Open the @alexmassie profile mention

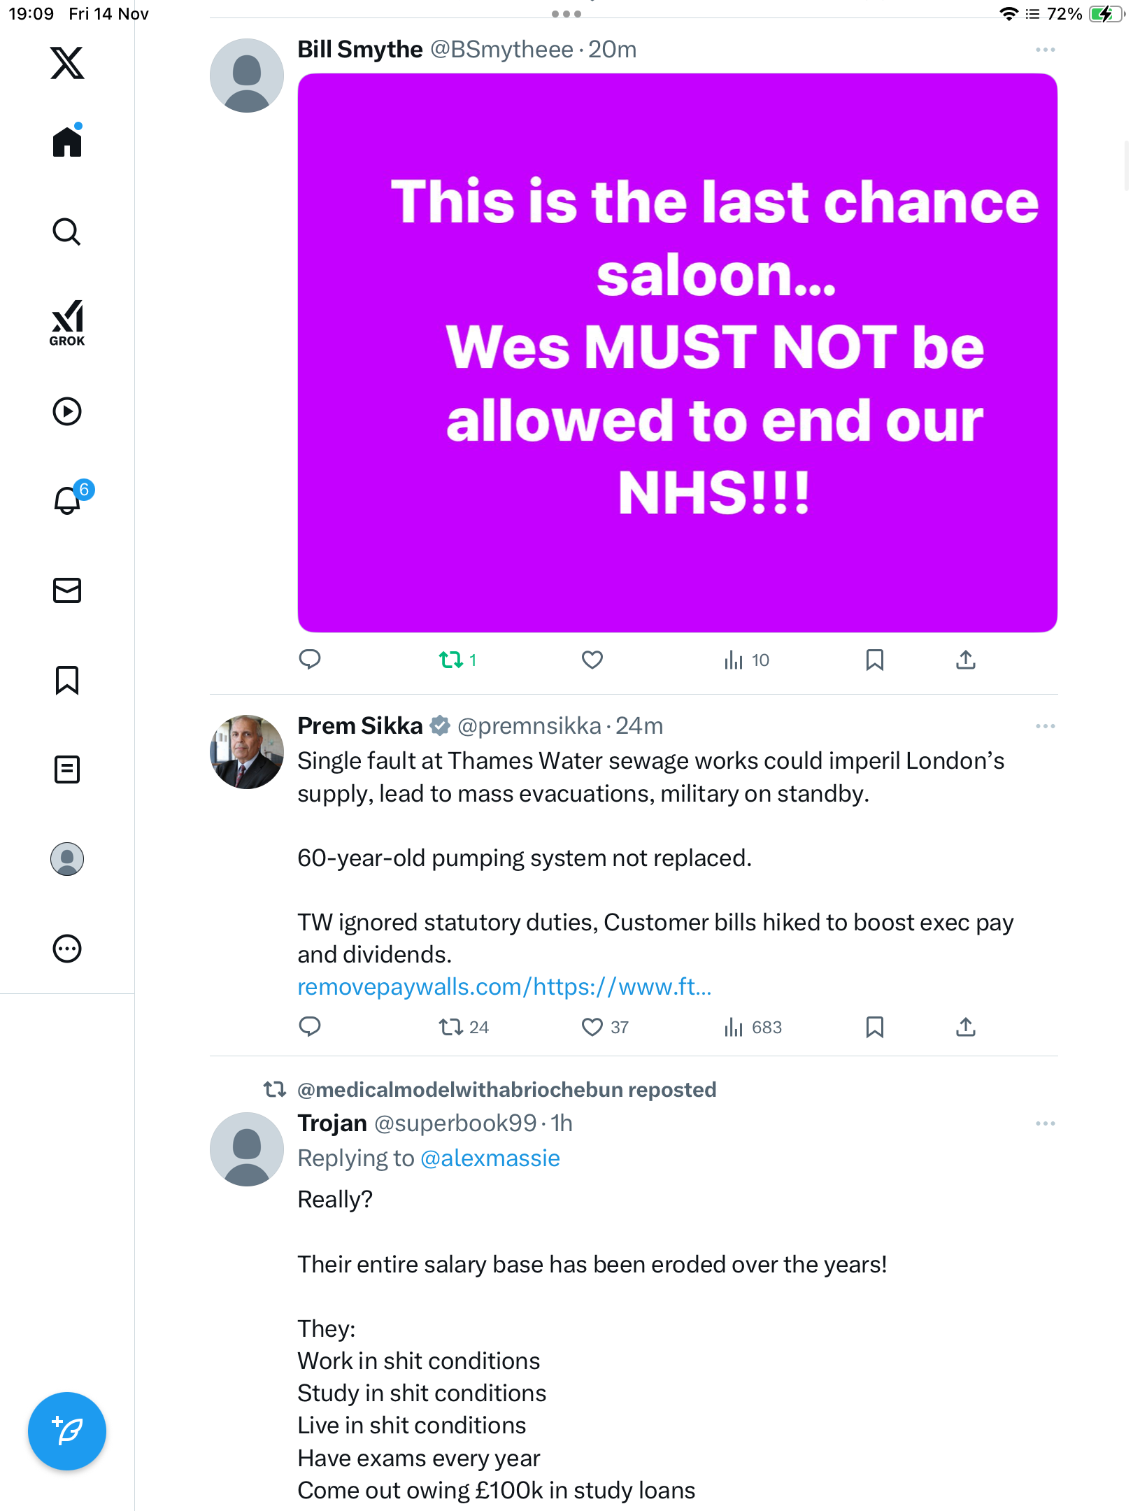pos(490,1158)
